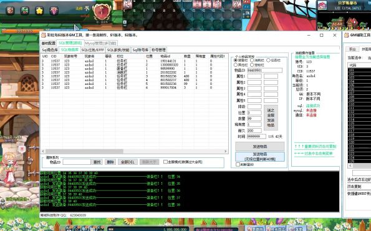Open the SQL管理[游戏] tab
The image size is (371, 231).
[x=70, y=43]
